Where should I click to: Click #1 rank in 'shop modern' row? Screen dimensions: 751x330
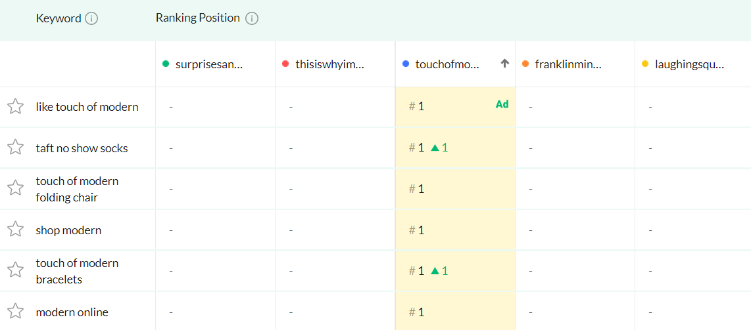click(417, 230)
